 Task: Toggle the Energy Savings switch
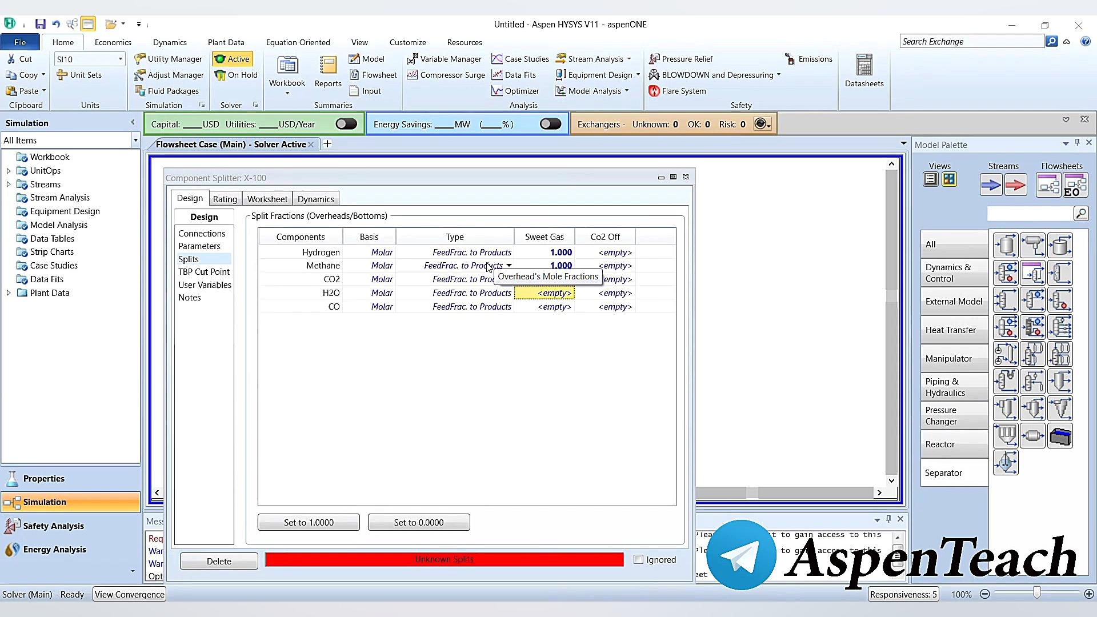pyautogui.click(x=550, y=124)
